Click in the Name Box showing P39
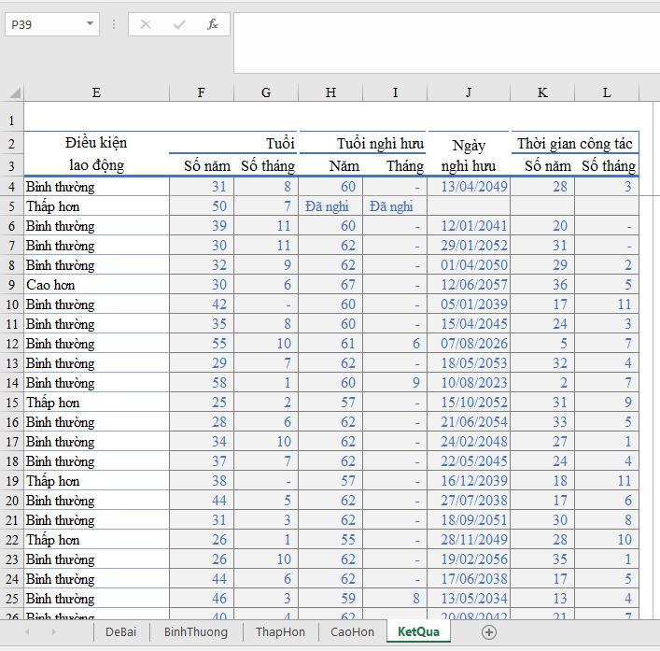The image size is (660, 651). click(x=42, y=24)
